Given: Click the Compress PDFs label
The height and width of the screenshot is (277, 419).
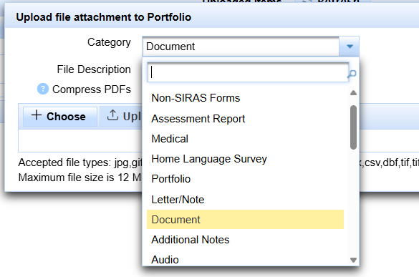Looking at the screenshot, I should coord(92,89).
